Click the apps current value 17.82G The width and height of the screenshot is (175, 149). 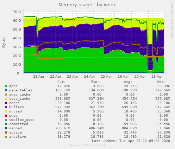point(64,86)
